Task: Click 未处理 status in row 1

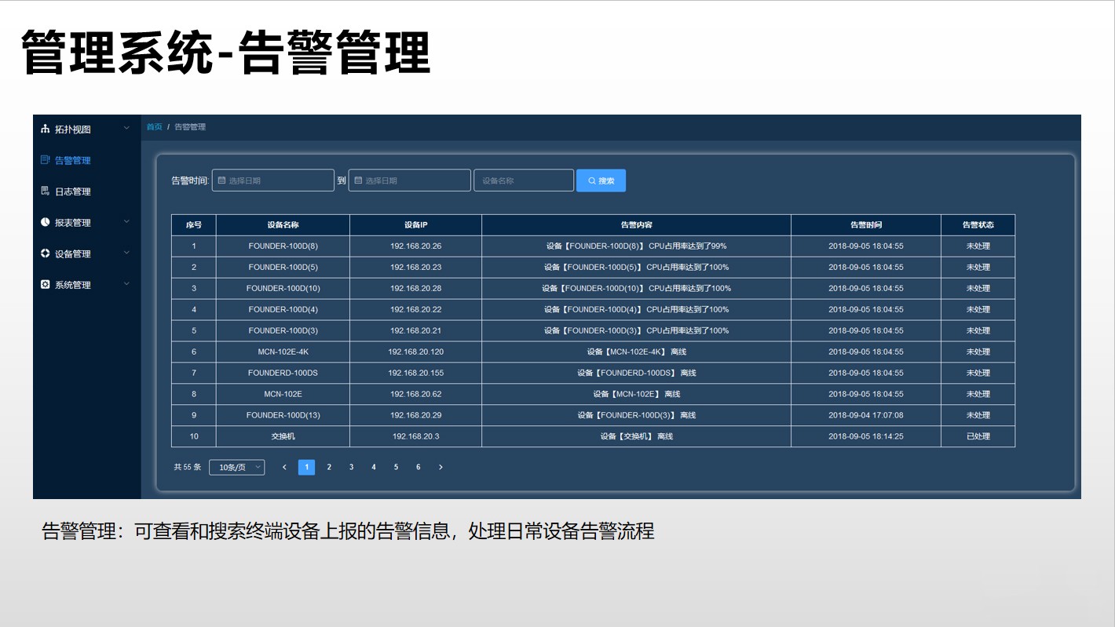Action: 978,246
